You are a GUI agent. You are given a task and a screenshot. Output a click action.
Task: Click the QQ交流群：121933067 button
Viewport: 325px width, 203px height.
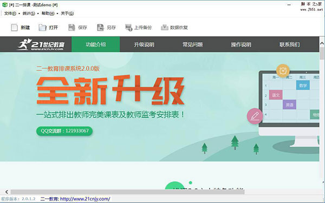(64, 131)
